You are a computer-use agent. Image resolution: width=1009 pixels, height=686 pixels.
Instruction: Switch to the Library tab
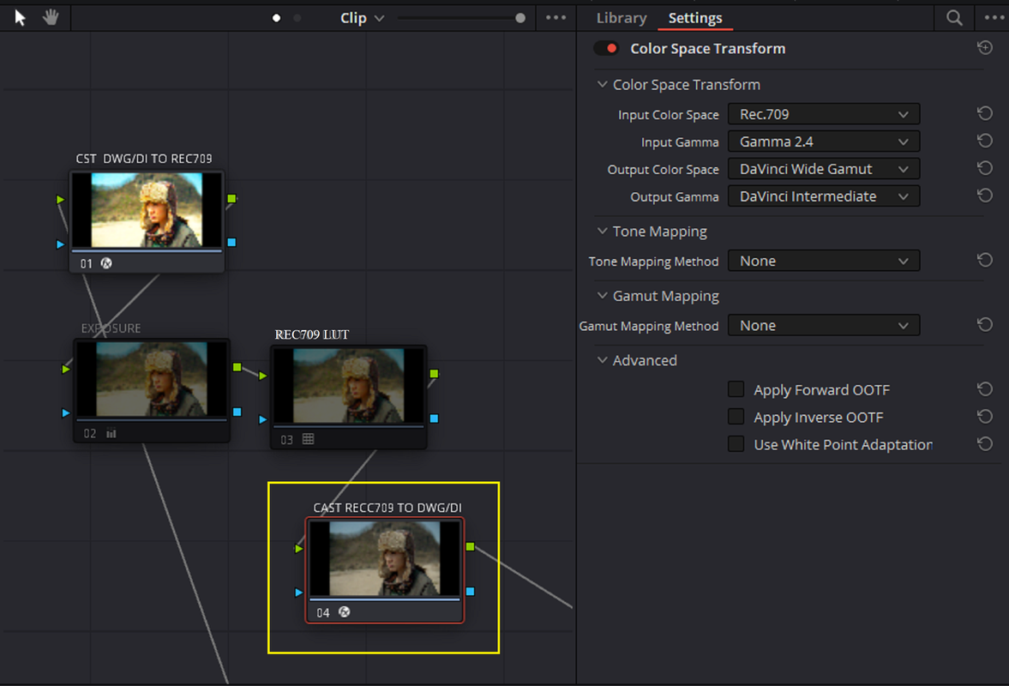tap(622, 18)
